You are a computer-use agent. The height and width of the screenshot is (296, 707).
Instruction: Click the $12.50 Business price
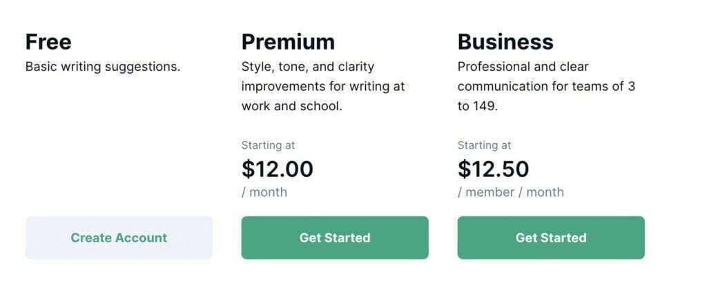493,169
